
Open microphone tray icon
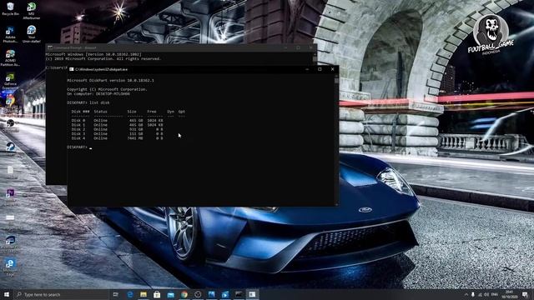(x=473, y=294)
